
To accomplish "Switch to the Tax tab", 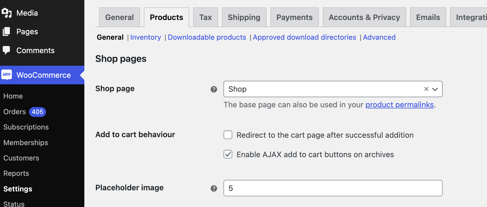I will (x=205, y=17).
